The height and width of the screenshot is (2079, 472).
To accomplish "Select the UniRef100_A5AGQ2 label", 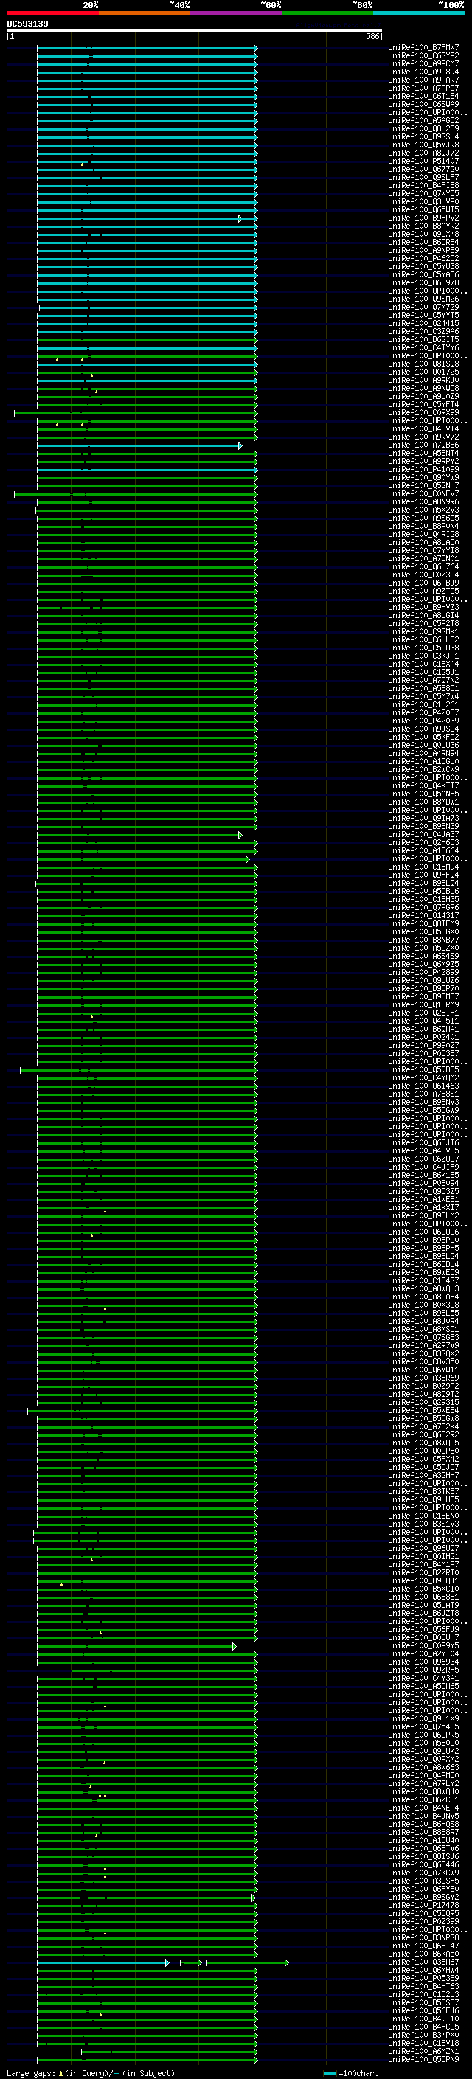I will click(x=423, y=120).
